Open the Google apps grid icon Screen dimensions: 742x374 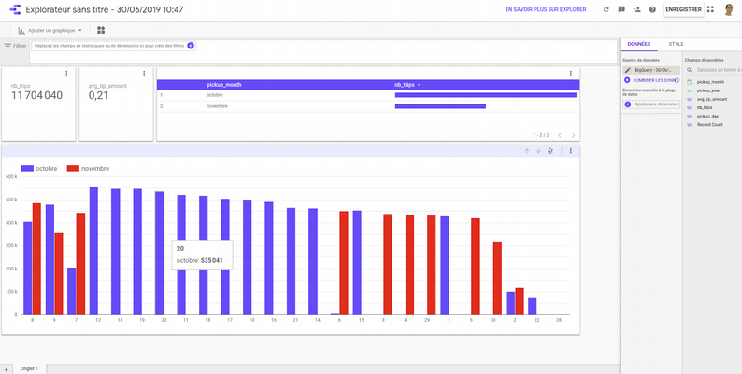click(x=709, y=9)
